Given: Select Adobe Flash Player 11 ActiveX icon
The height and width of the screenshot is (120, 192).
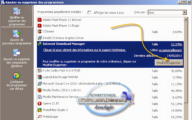Looking at the screenshot, I should click(40, 20).
